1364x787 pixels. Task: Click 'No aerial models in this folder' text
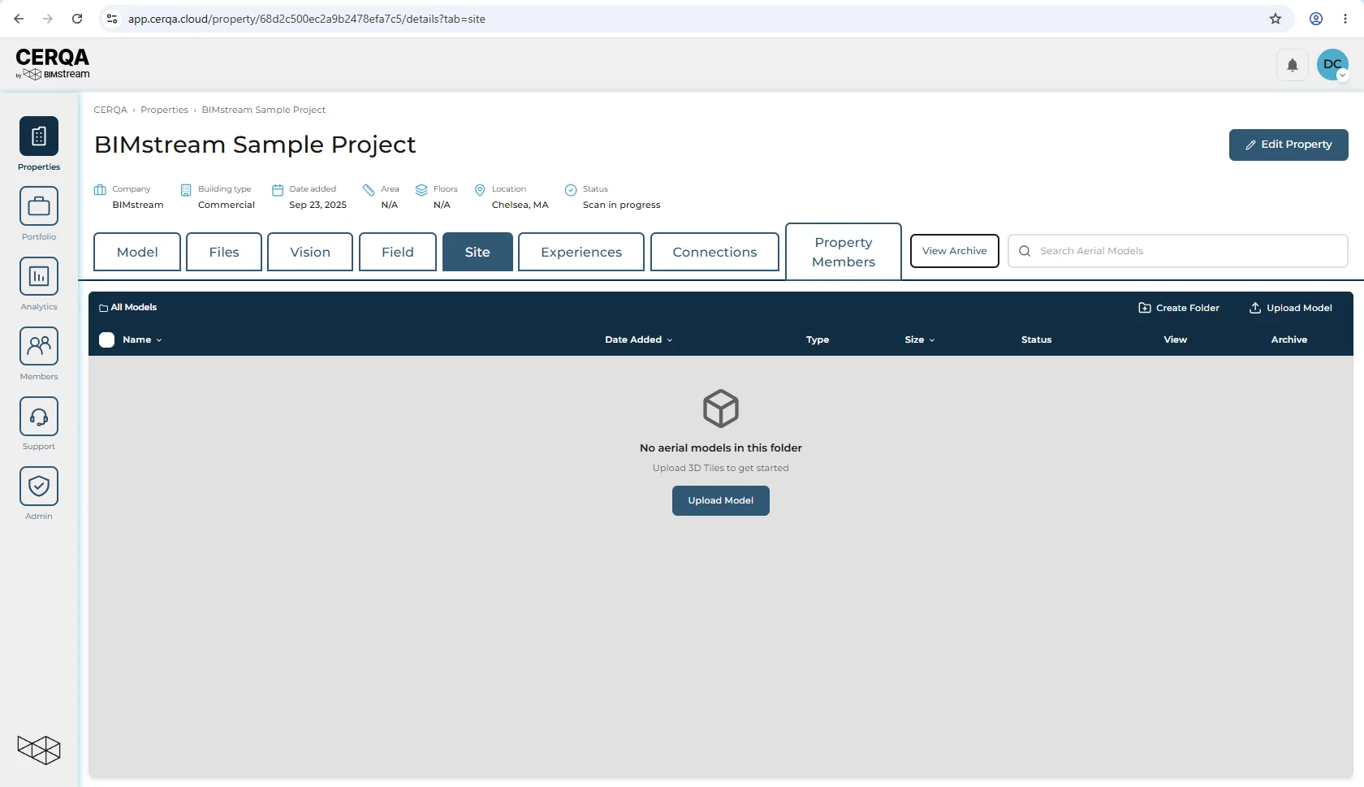pyautogui.click(x=721, y=448)
